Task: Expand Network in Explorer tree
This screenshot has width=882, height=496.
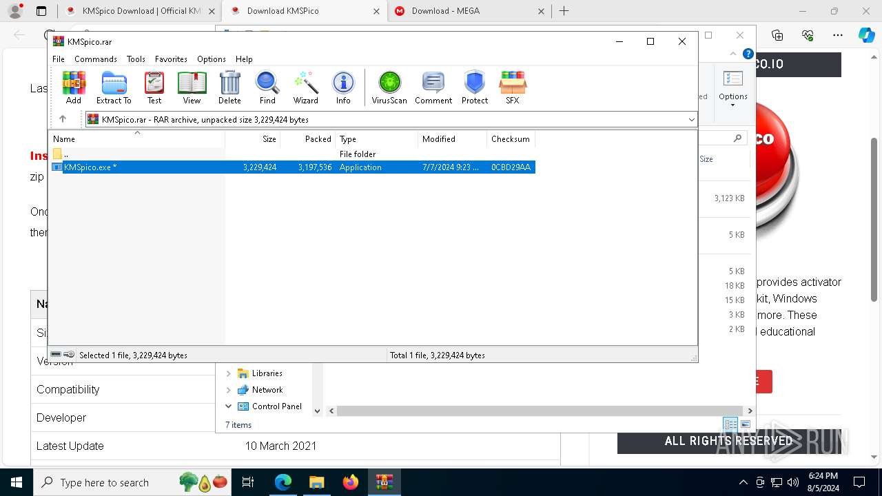Action: (228, 390)
